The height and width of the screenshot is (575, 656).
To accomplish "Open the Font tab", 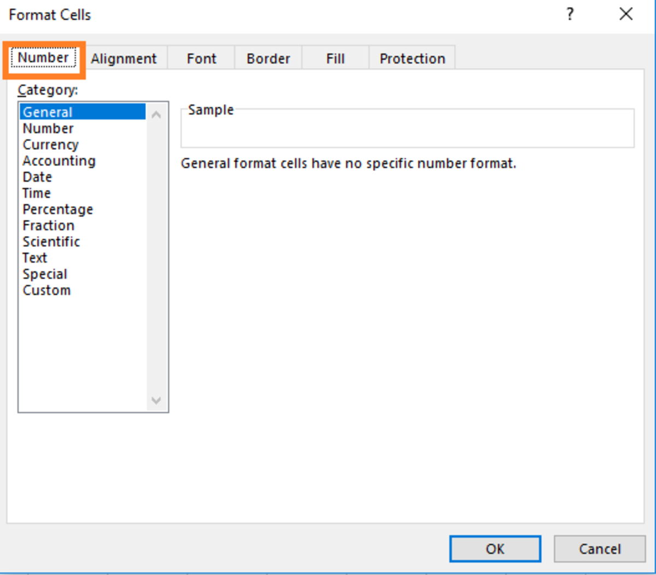I will coord(201,58).
